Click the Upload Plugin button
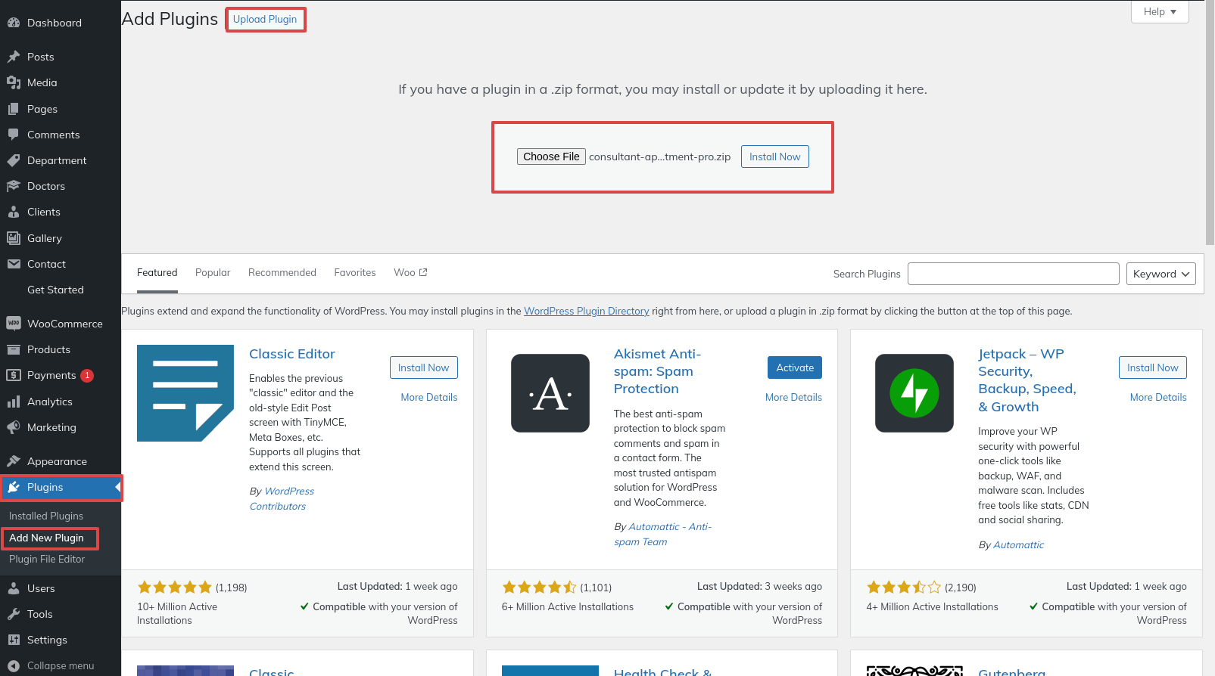1215x676 pixels. (x=265, y=19)
